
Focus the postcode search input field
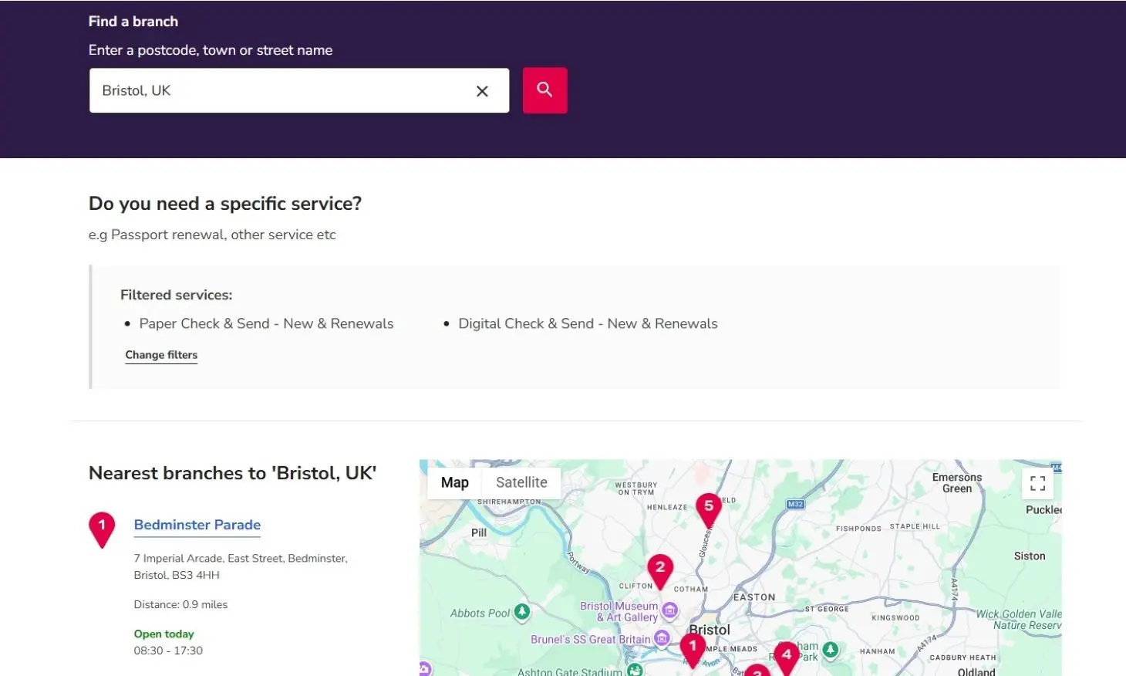point(298,90)
